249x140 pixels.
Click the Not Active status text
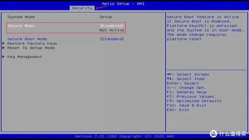pos(112,30)
